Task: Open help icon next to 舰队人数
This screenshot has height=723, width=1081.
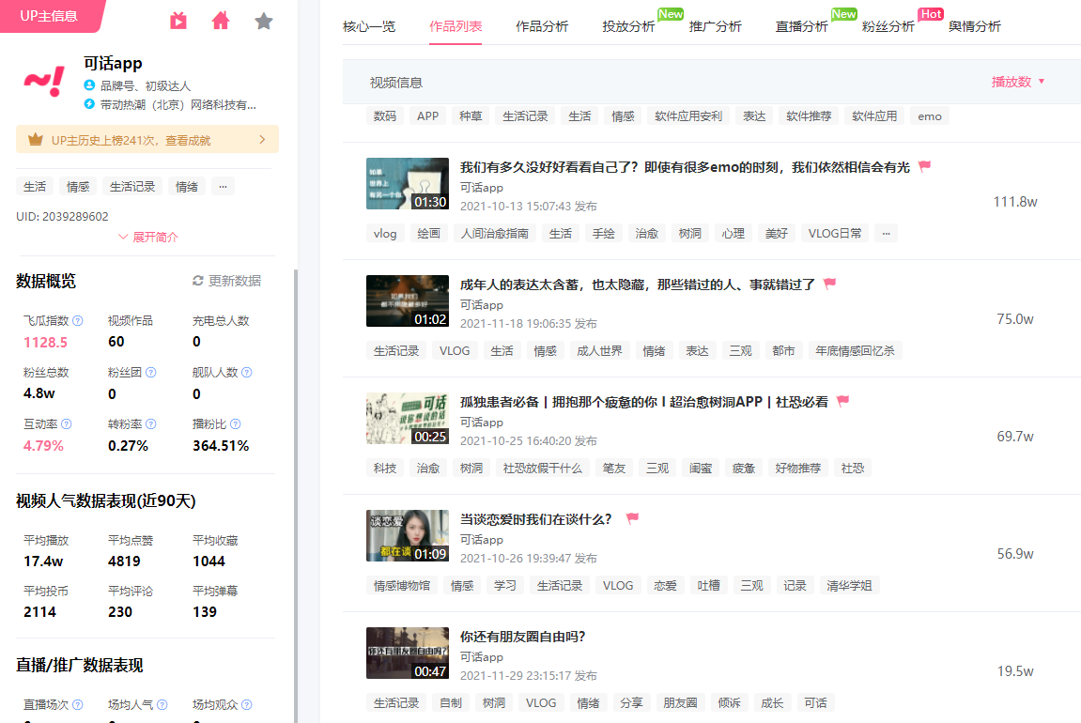Action: [247, 372]
